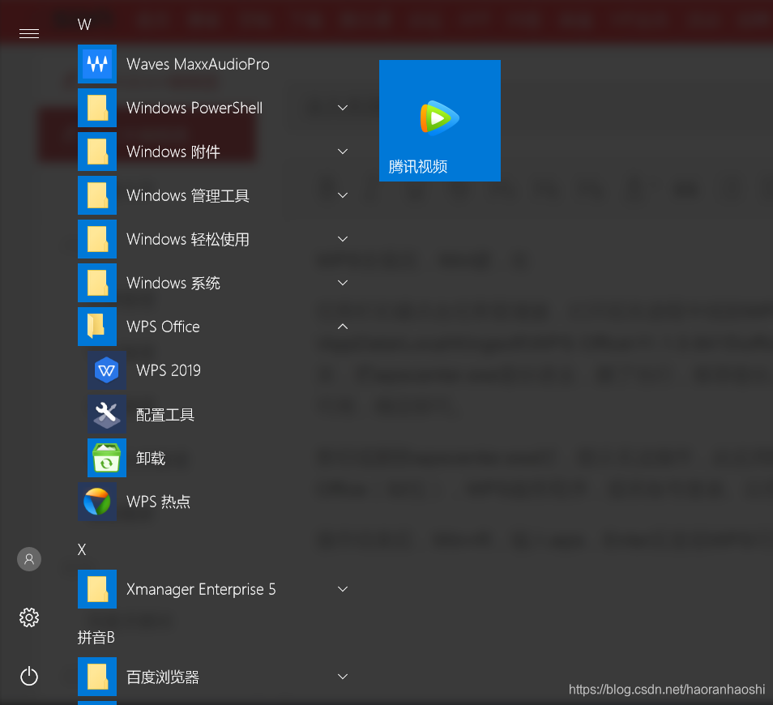Viewport: 773px width, 705px height.
Task: Click the Xmanager Enterprise 5 folder icon
Action: (x=97, y=589)
